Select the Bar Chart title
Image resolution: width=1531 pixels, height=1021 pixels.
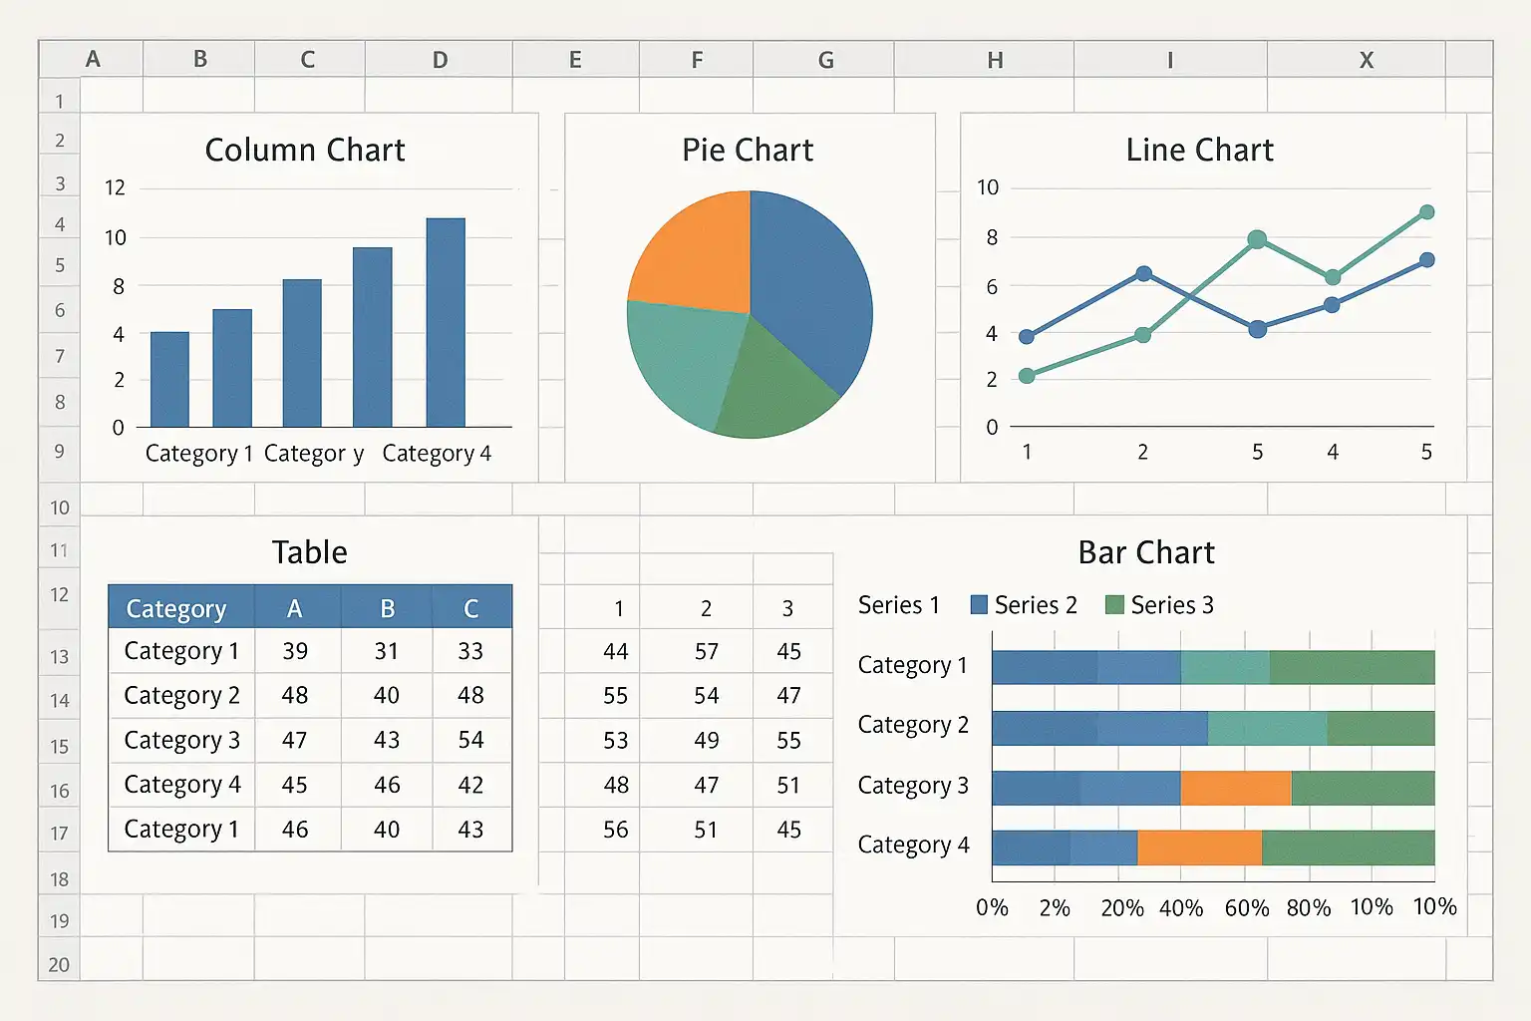(1146, 552)
